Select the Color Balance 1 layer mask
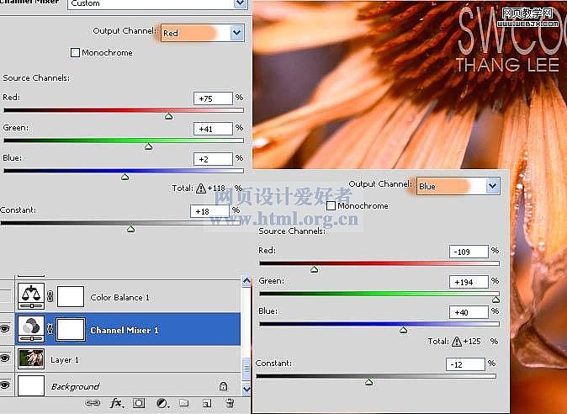Viewport: 567px width, 414px height. pyautogui.click(x=71, y=297)
